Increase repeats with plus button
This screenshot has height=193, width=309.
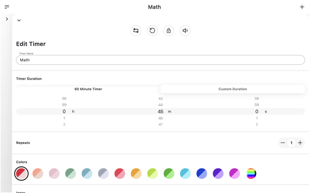tap(300, 143)
